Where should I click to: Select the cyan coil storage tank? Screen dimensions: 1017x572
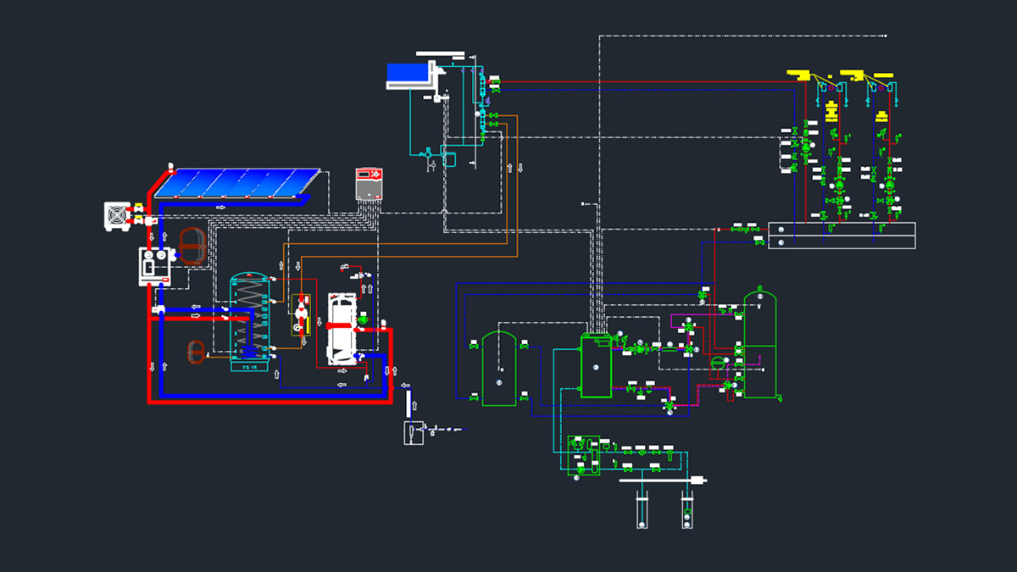click(x=249, y=318)
